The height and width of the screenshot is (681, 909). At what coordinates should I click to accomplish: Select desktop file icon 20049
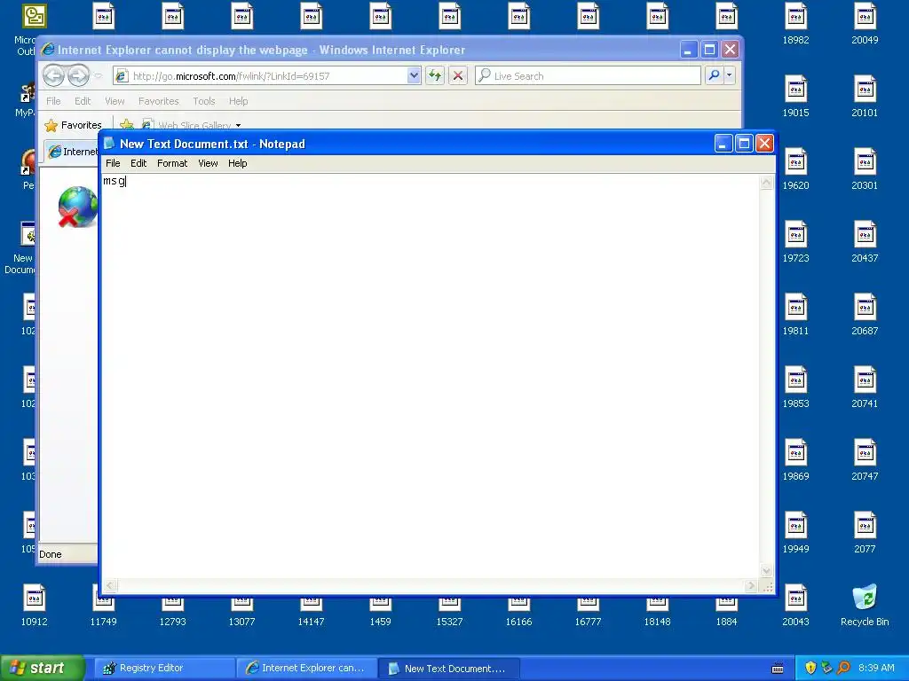[x=865, y=24]
